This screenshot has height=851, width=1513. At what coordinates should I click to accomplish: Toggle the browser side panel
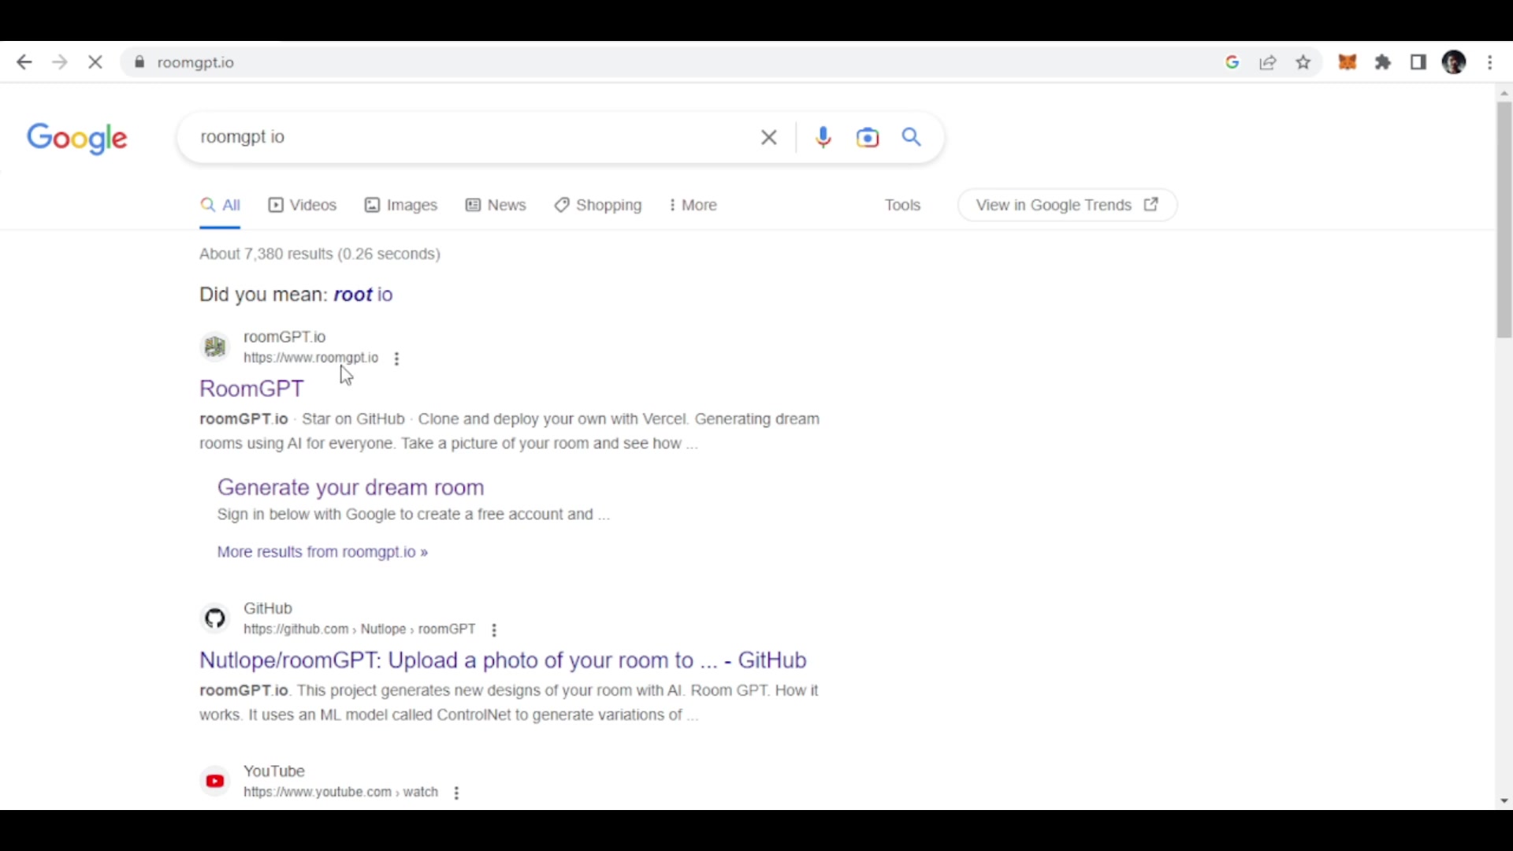(x=1418, y=62)
